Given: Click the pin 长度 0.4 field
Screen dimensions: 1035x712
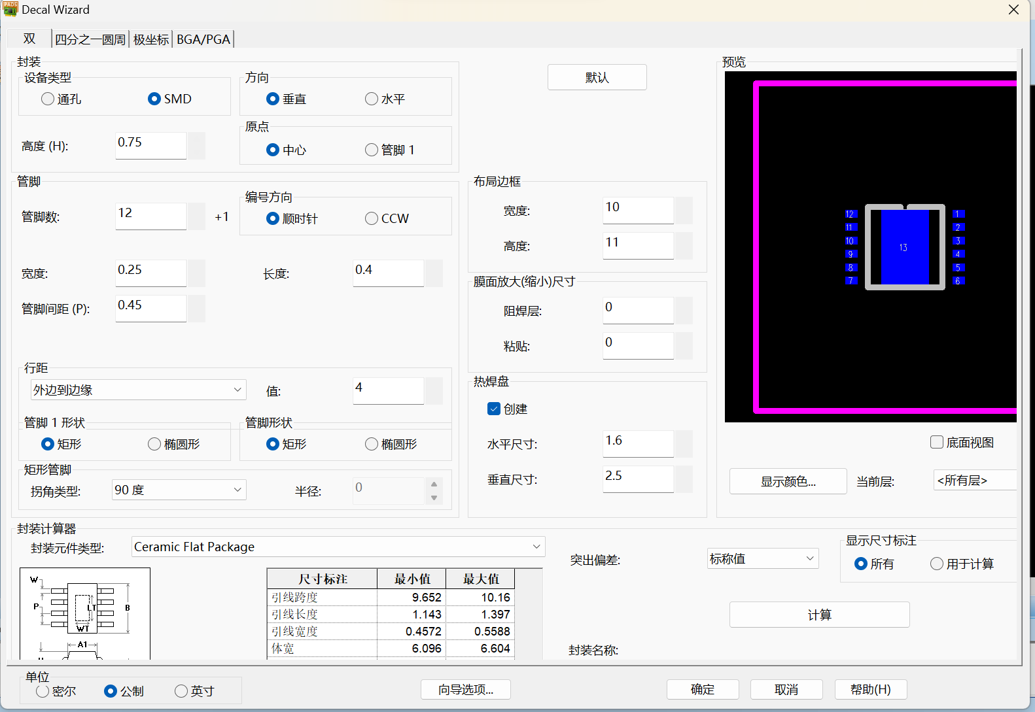Looking at the screenshot, I should coord(389,273).
